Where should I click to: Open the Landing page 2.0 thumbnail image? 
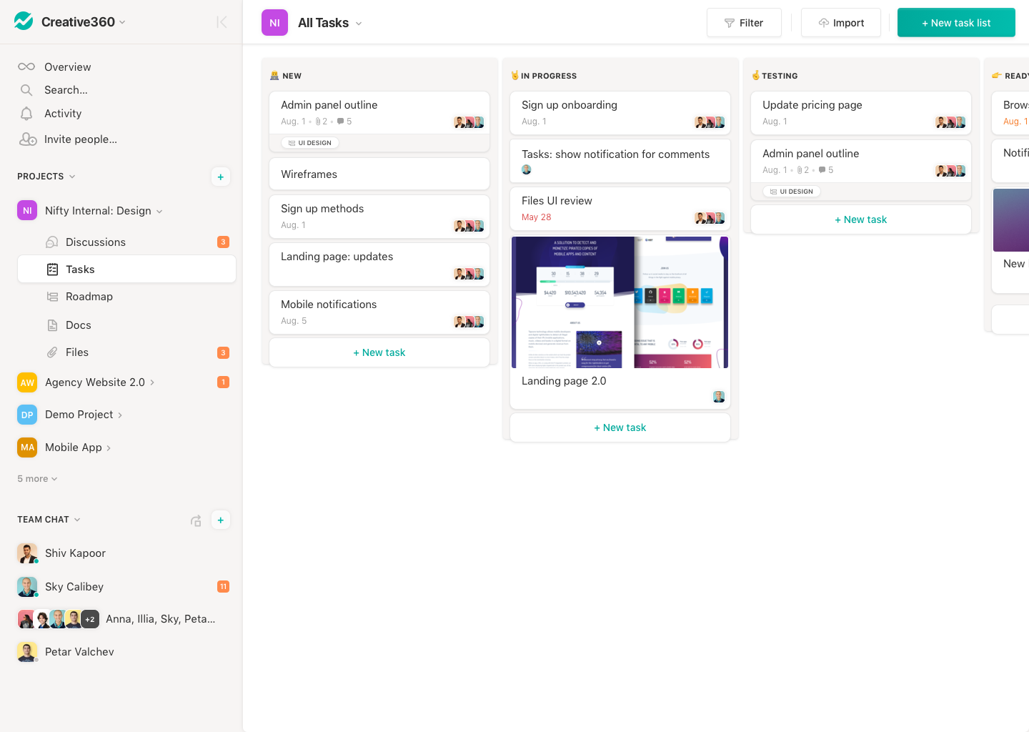pyautogui.click(x=620, y=302)
